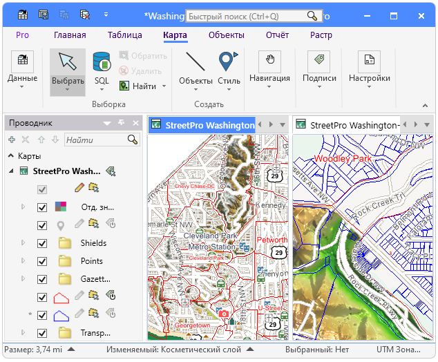The width and height of the screenshot is (438, 362).
Task: Click label selection icon beside StreetPro Wash...
Action: pos(111,171)
